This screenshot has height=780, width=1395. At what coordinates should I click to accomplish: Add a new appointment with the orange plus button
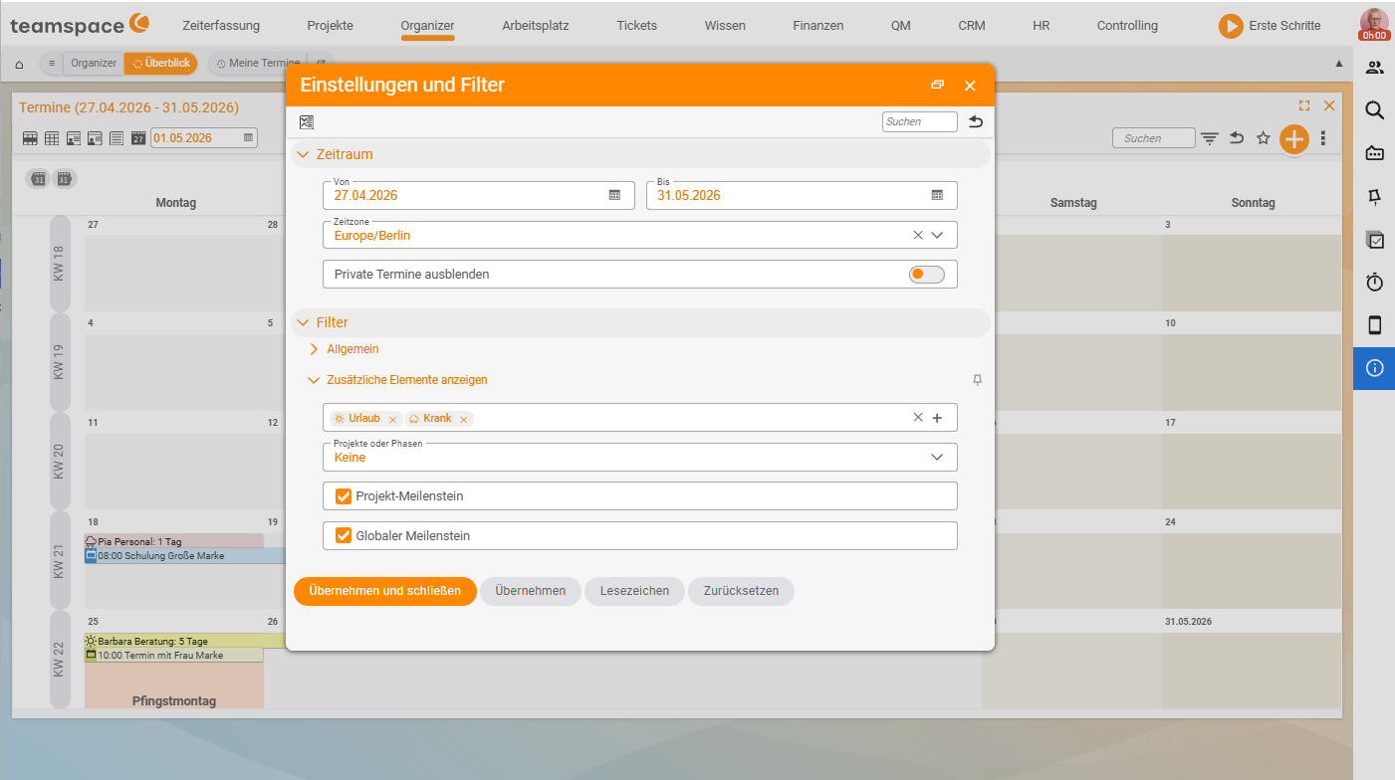tap(1293, 139)
